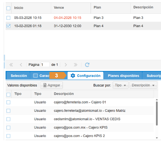Check the cajero@ferreteria.com Cajero 01 checkbox
Viewport: 161px width, 146px height.
pyautogui.click(x=8, y=102)
